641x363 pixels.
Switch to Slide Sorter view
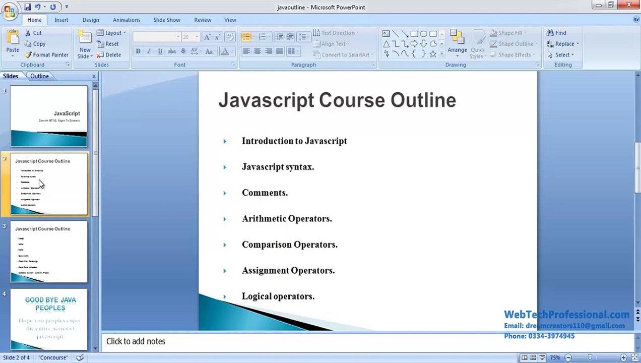coord(533,357)
